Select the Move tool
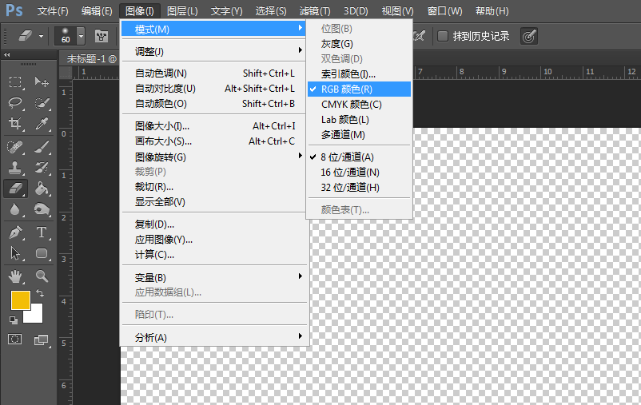 [x=42, y=81]
